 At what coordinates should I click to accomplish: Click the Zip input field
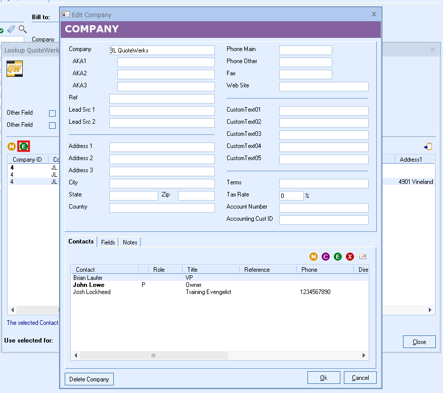pos(196,196)
